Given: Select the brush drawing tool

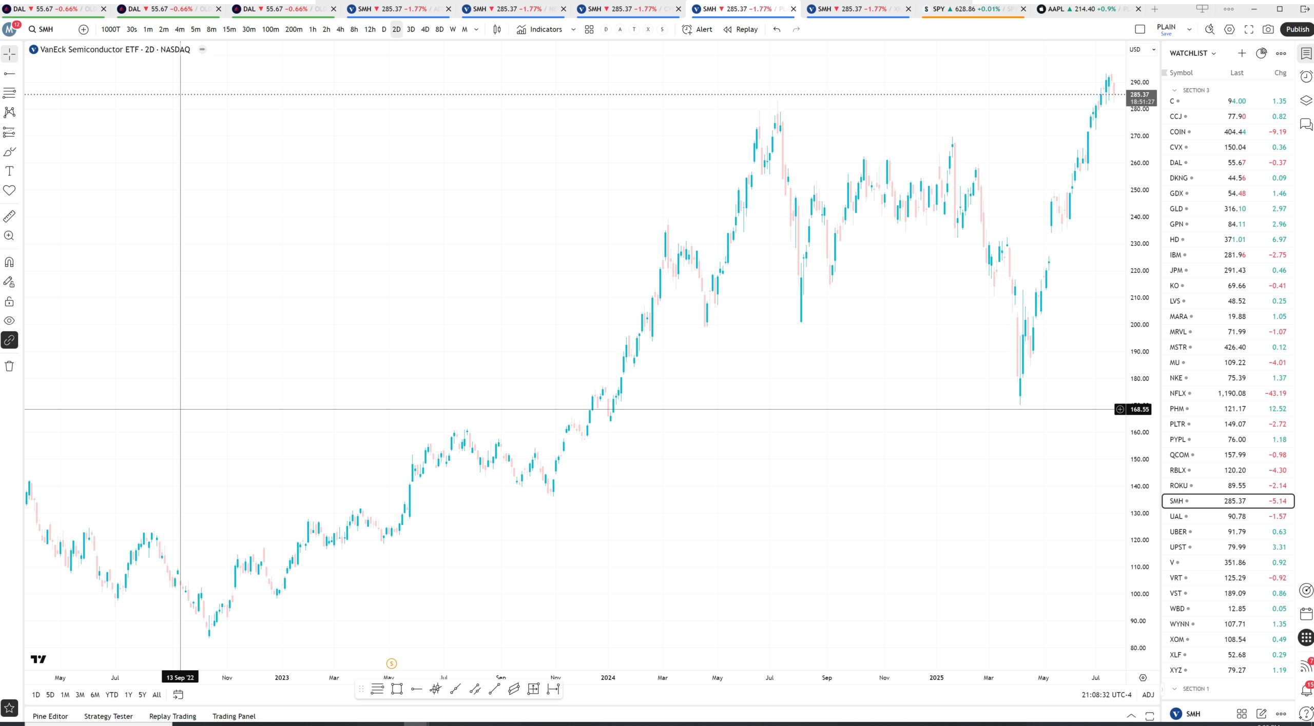Looking at the screenshot, I should pos(9,152).
